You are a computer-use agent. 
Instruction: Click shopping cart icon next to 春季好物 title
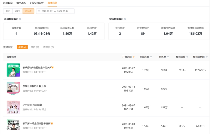pyautogui.click(x=52, y=68)
